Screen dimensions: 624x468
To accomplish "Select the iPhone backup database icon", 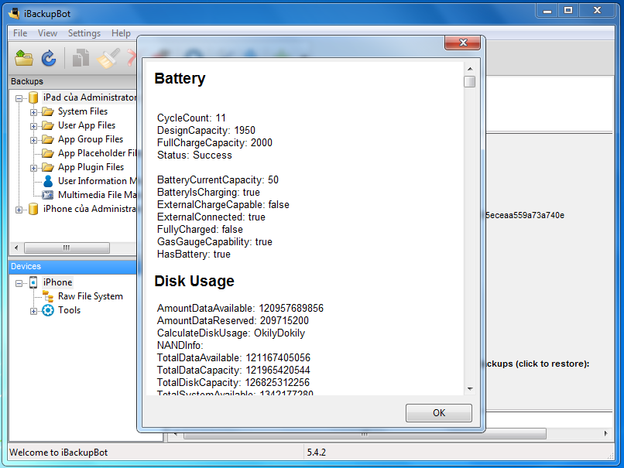I will click(x=33, y=209).
